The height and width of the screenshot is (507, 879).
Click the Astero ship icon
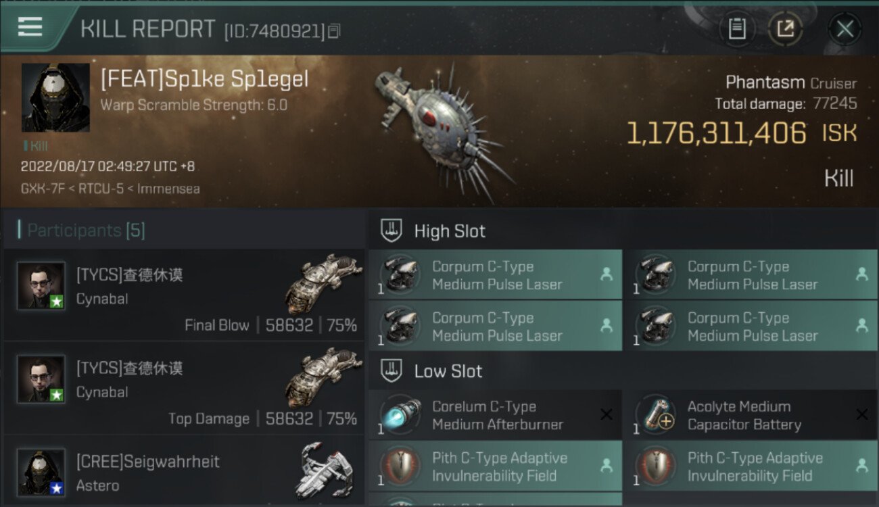tap(327, 471)
